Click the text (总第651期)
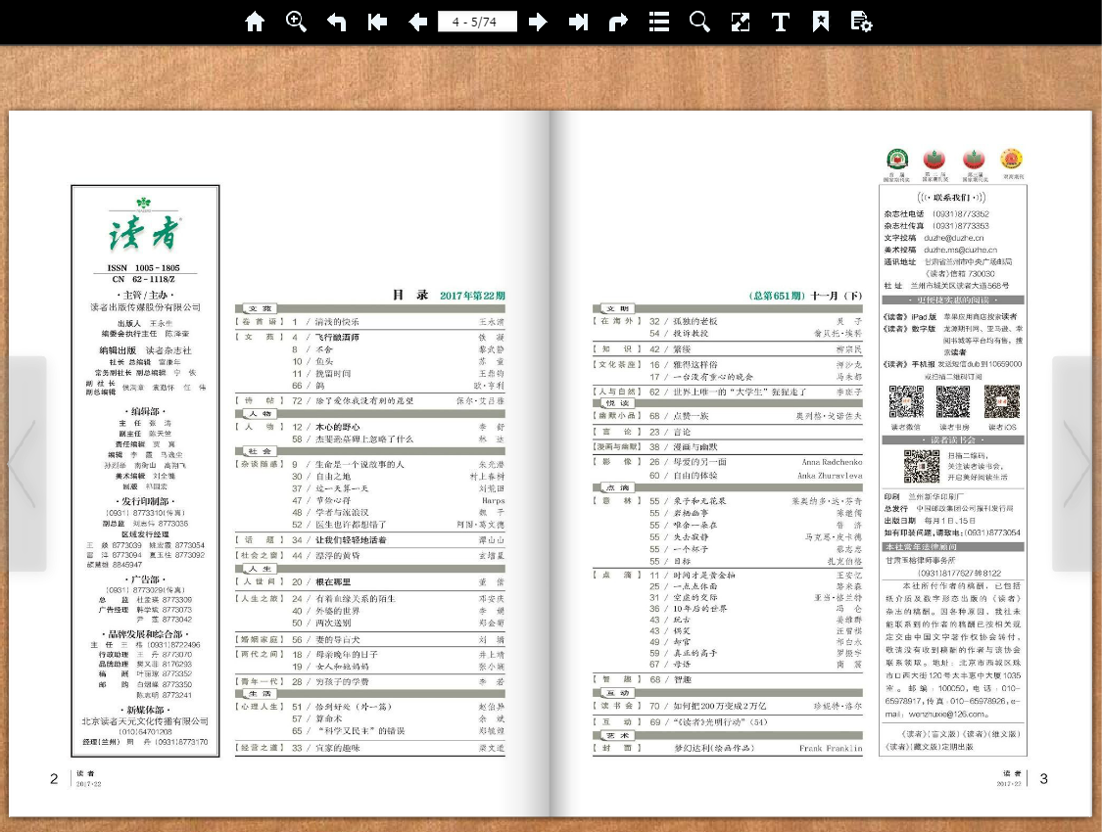 click(x=777, y=296)
